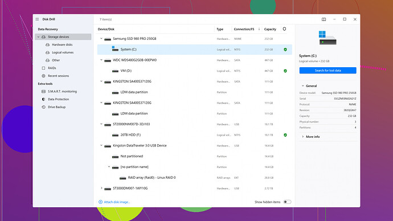Screen dimensions: 393x221
Task: Click the Serial value in General details
Action: click(x=345, y=99)
